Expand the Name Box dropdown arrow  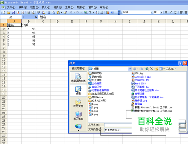tap(23, 17)
